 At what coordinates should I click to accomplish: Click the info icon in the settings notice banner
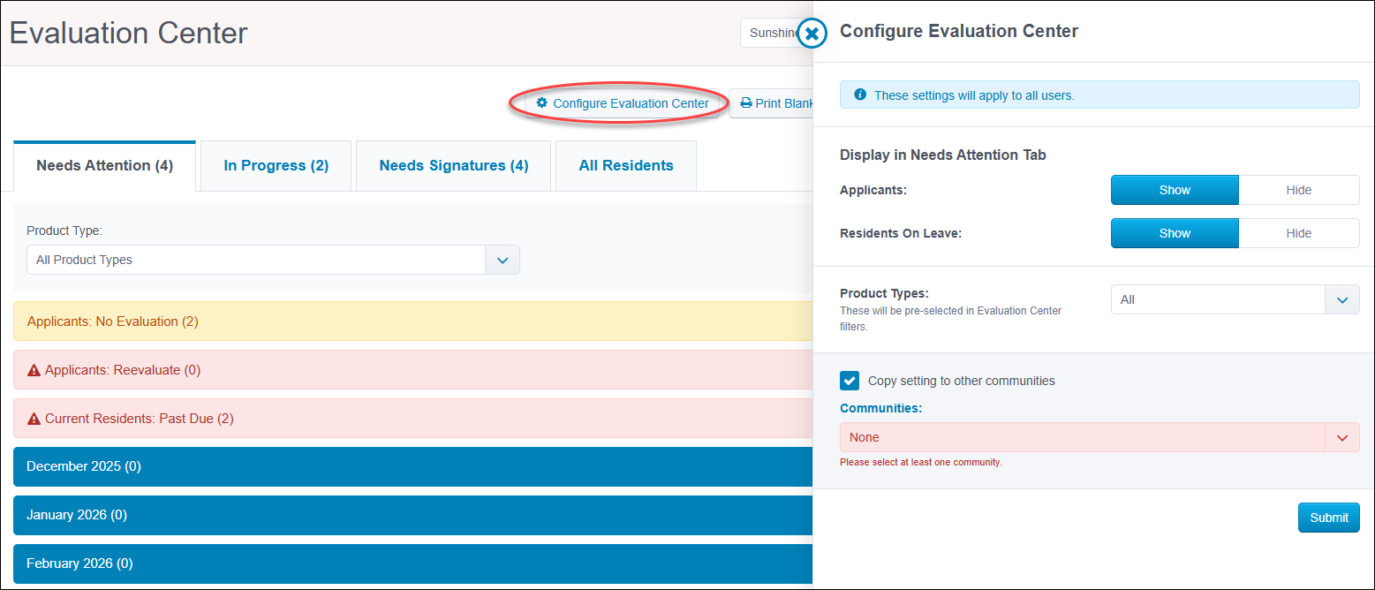pos(860,94)
